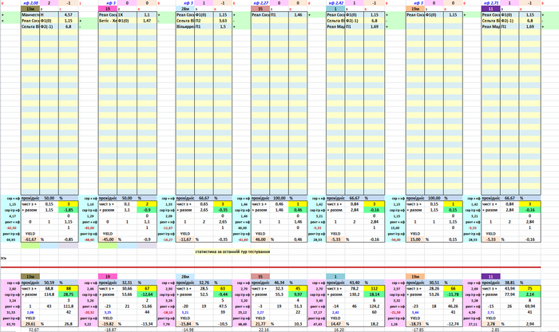The height and width of the screenshot is (332, 559).
Task: Select the кф 2,71 header cell
Action: coord(491,3)
